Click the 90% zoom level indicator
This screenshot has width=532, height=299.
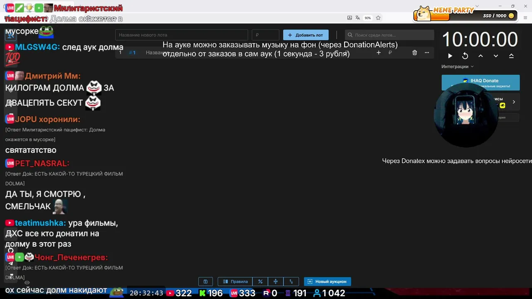368,18
